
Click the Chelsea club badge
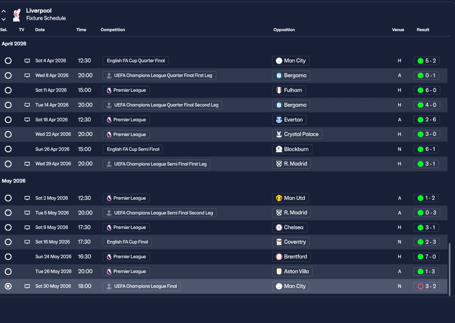pos(279,228)
